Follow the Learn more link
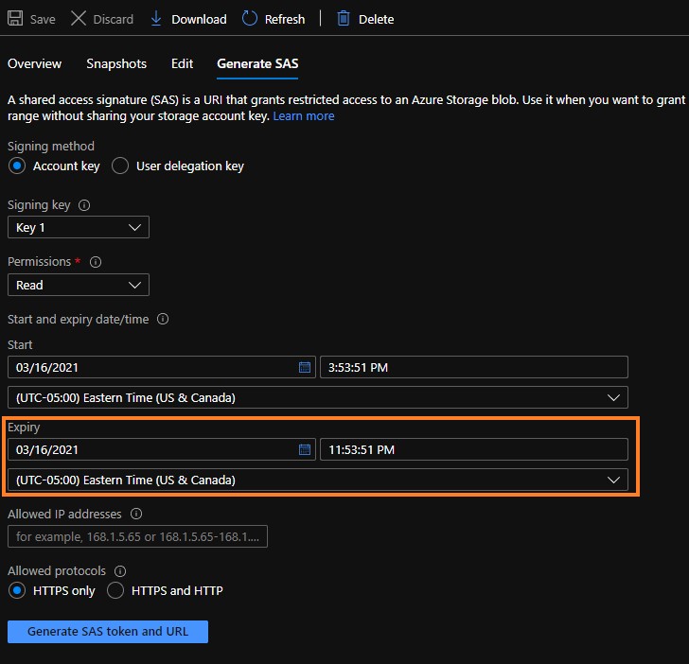 click(x=303, y=116)
